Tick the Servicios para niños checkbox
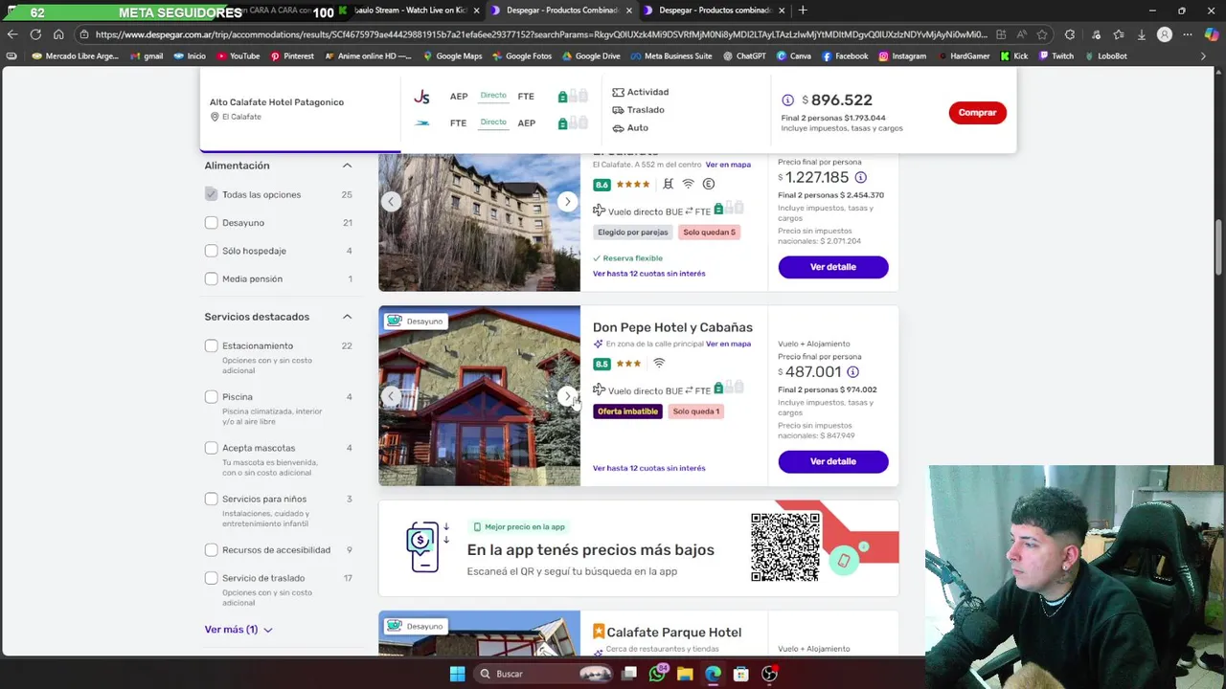 [211, 499]
